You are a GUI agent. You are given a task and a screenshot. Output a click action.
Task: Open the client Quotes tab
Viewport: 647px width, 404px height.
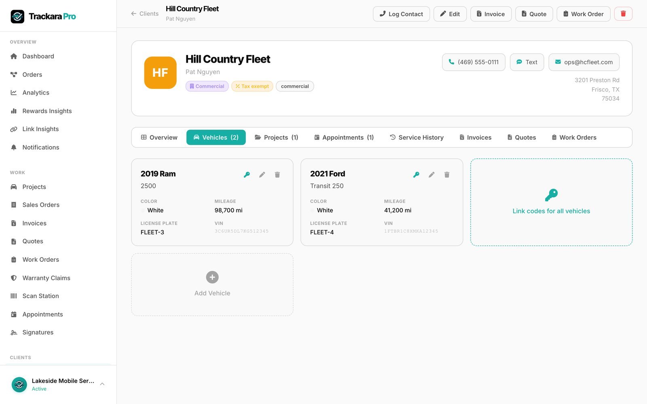pos(522,137)
